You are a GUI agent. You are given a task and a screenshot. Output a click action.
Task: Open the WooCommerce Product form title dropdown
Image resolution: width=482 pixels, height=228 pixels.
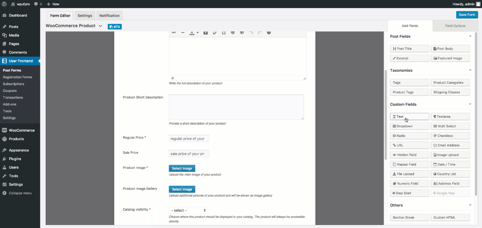click(100, 26)
